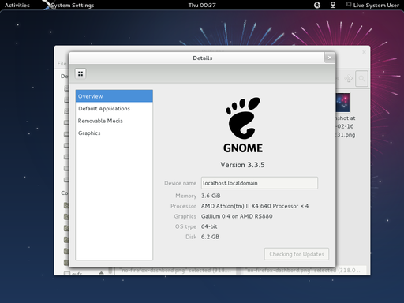Close the background file window
404x303 pixels.
click(364, 52)
